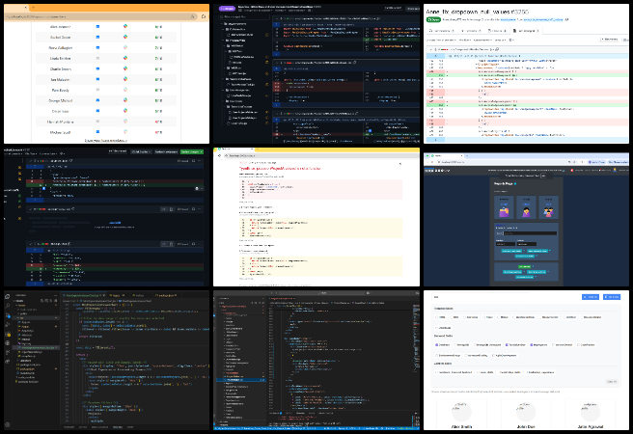
Task: Click the Slack icon in the Ian Malcolm row
Action: (125, 79)
